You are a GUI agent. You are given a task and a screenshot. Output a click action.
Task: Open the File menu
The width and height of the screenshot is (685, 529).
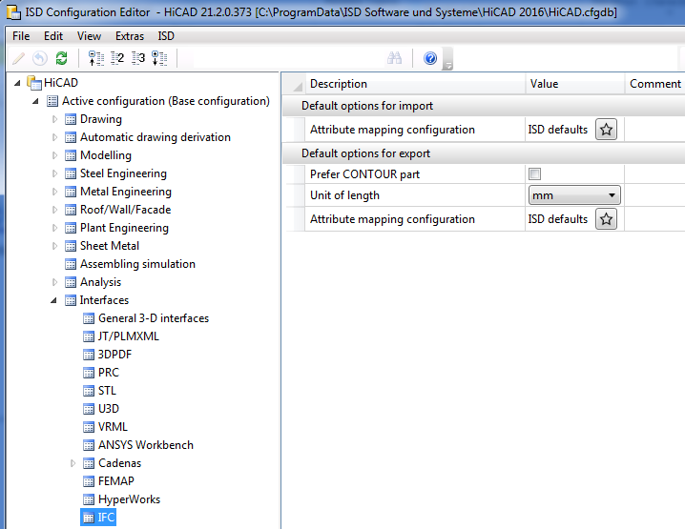pyautogui.click(x=21, y=36)
